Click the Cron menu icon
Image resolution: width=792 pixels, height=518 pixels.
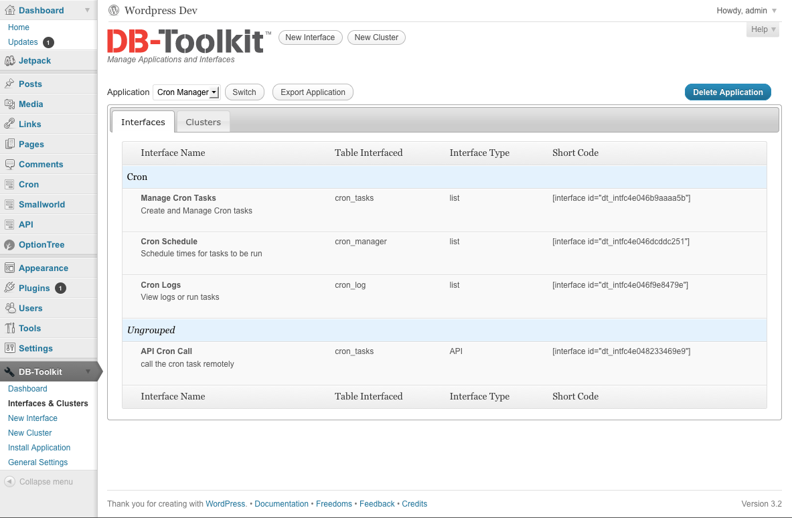[x=9, y=184]
